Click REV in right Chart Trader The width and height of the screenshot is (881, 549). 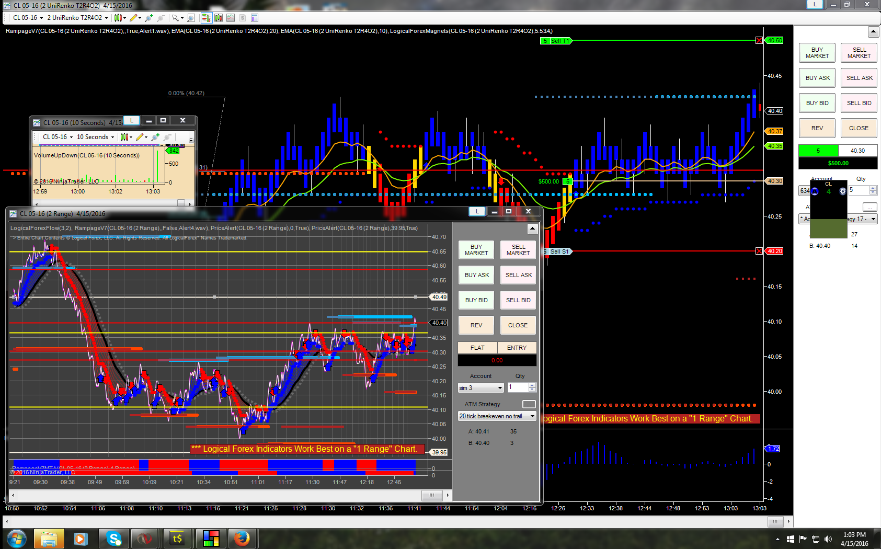817,128
